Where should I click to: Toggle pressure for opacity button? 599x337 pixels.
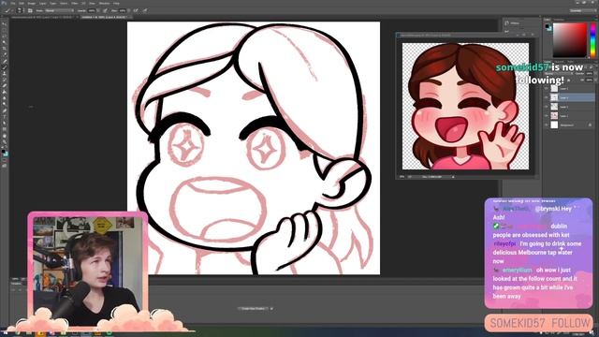pyautogui.click(x=105, y=10)
